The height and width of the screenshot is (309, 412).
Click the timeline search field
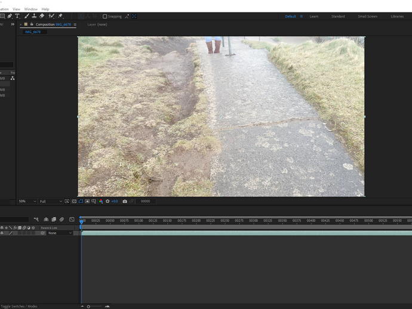point(14,219)
